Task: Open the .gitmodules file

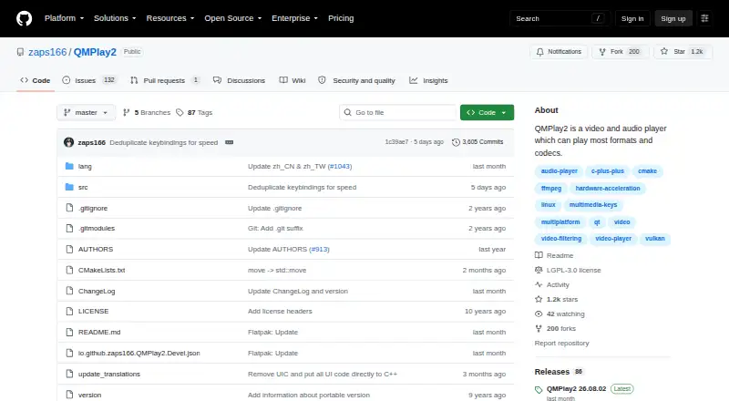Action: tap(97, 229)
